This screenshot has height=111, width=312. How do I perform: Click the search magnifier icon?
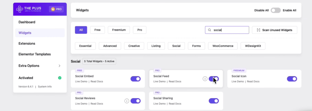(210, 30)
